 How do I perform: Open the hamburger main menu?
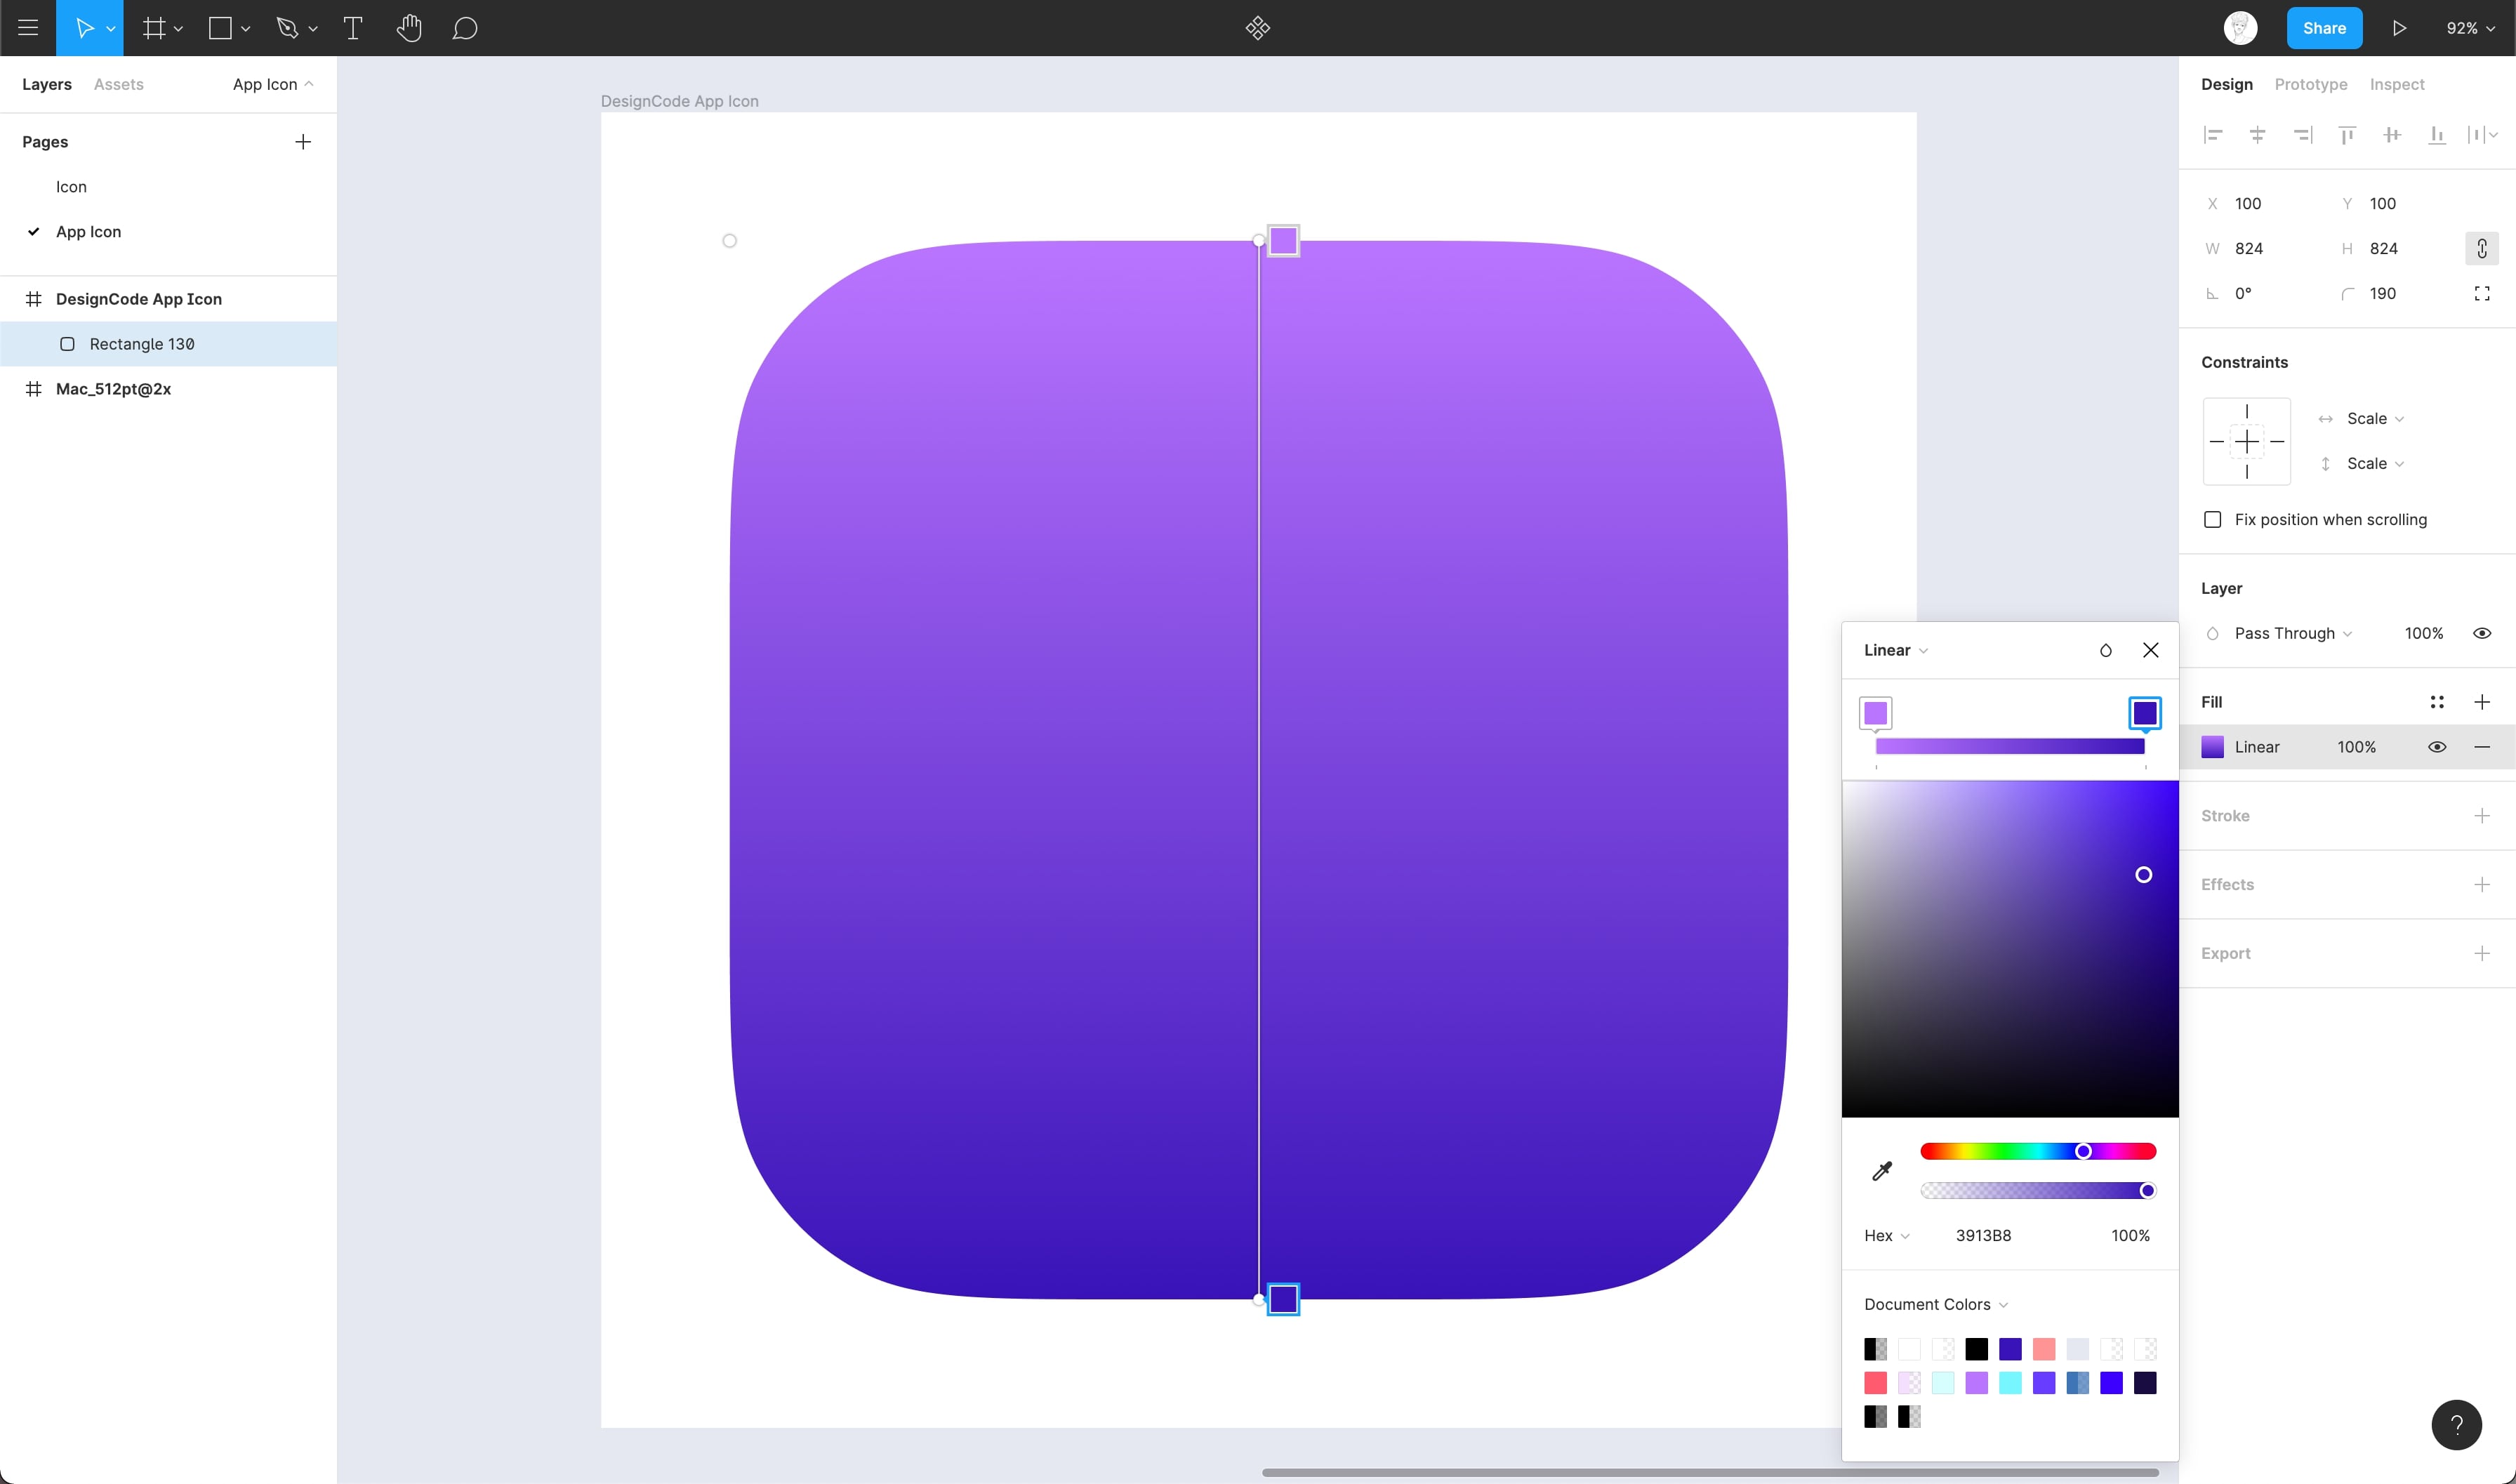(x=28, y=28)
